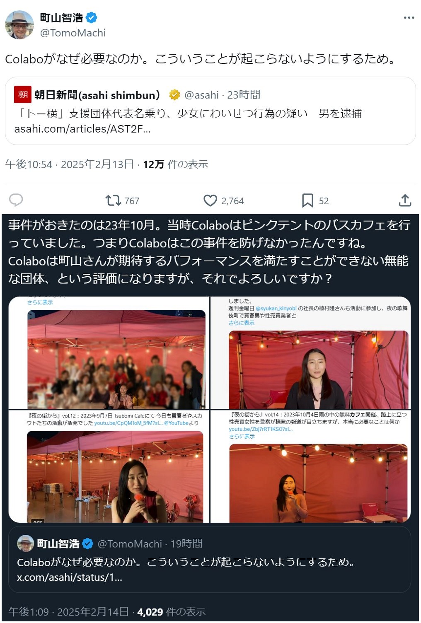Expand さらに表示 in top-left screenshot
Viewport: 421px width, 623px height.
pos(40,302)
